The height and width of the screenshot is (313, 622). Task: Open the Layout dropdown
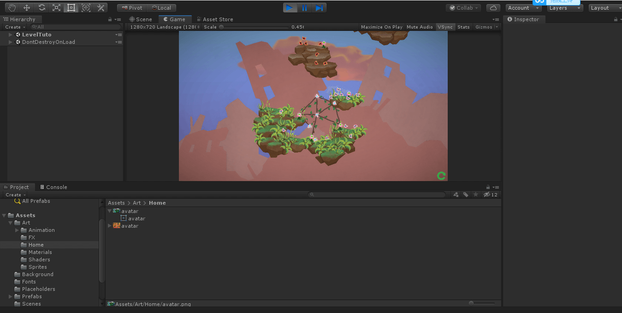[605, 8]
